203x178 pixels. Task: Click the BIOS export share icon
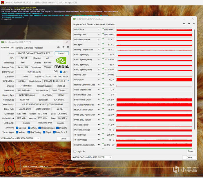pos(56,72)
